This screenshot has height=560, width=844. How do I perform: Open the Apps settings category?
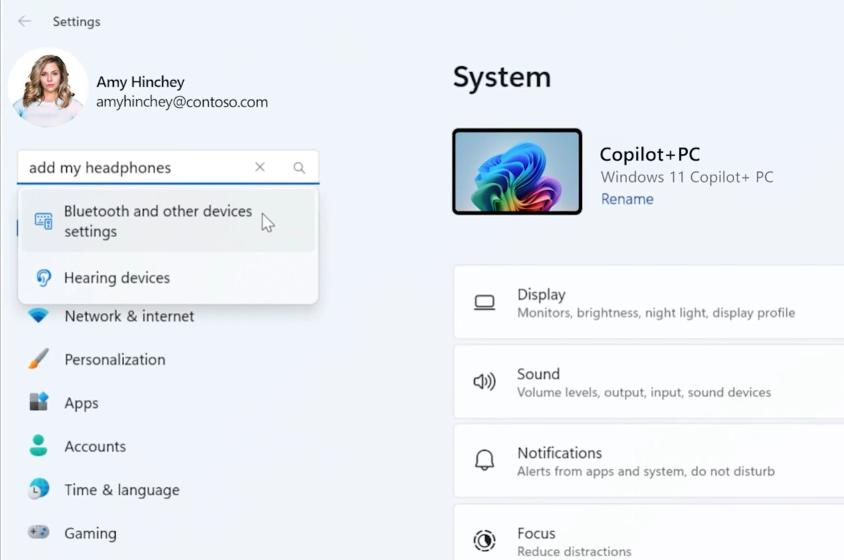(81, 403)
